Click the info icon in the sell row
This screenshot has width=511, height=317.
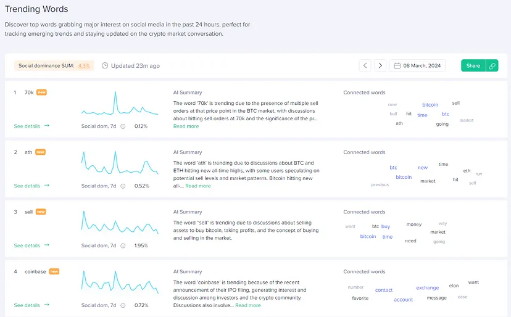123,246
